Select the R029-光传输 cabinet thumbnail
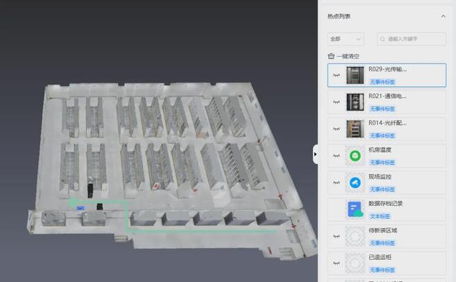This screenshot has height=282, width=456. click(354, 75)
